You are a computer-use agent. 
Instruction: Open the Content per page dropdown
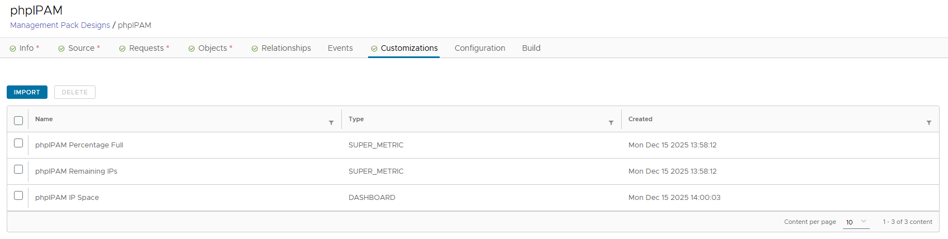tap(856, 222)
